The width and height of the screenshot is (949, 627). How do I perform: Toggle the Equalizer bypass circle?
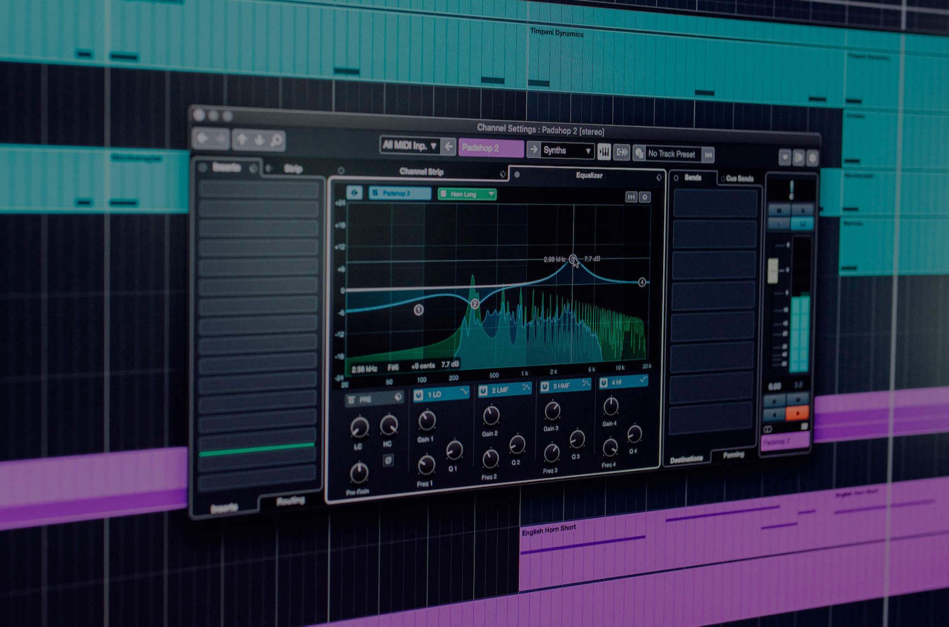[517, 174]
